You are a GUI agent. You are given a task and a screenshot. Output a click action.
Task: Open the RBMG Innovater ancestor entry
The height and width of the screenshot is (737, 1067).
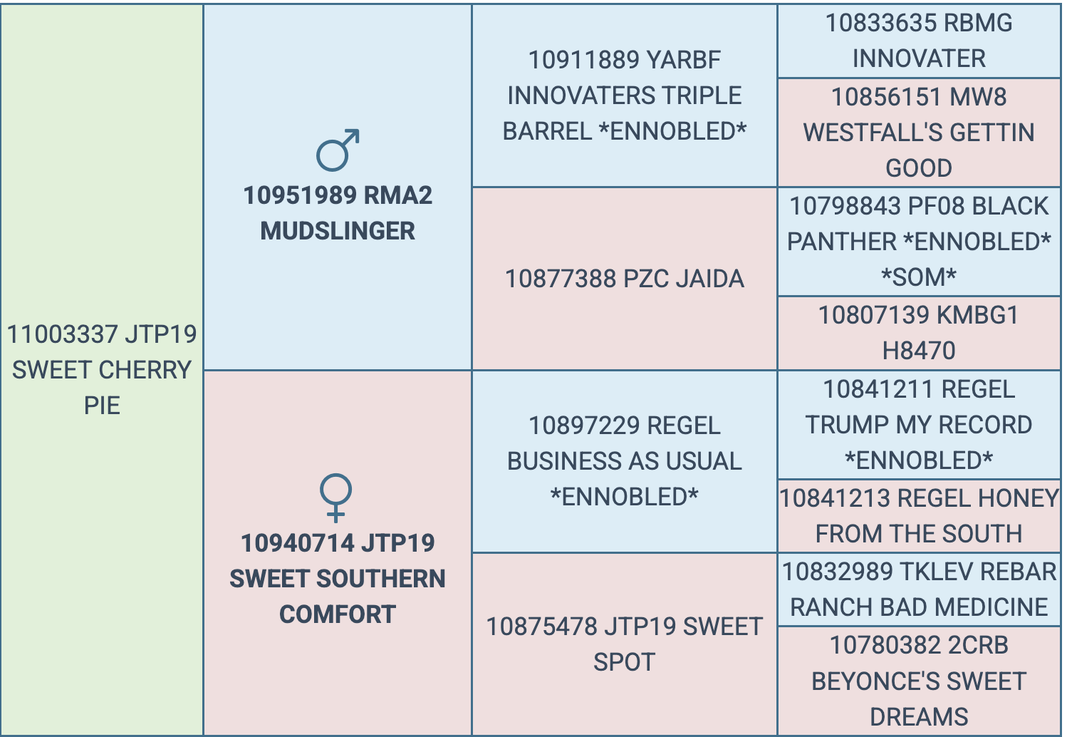919,41
